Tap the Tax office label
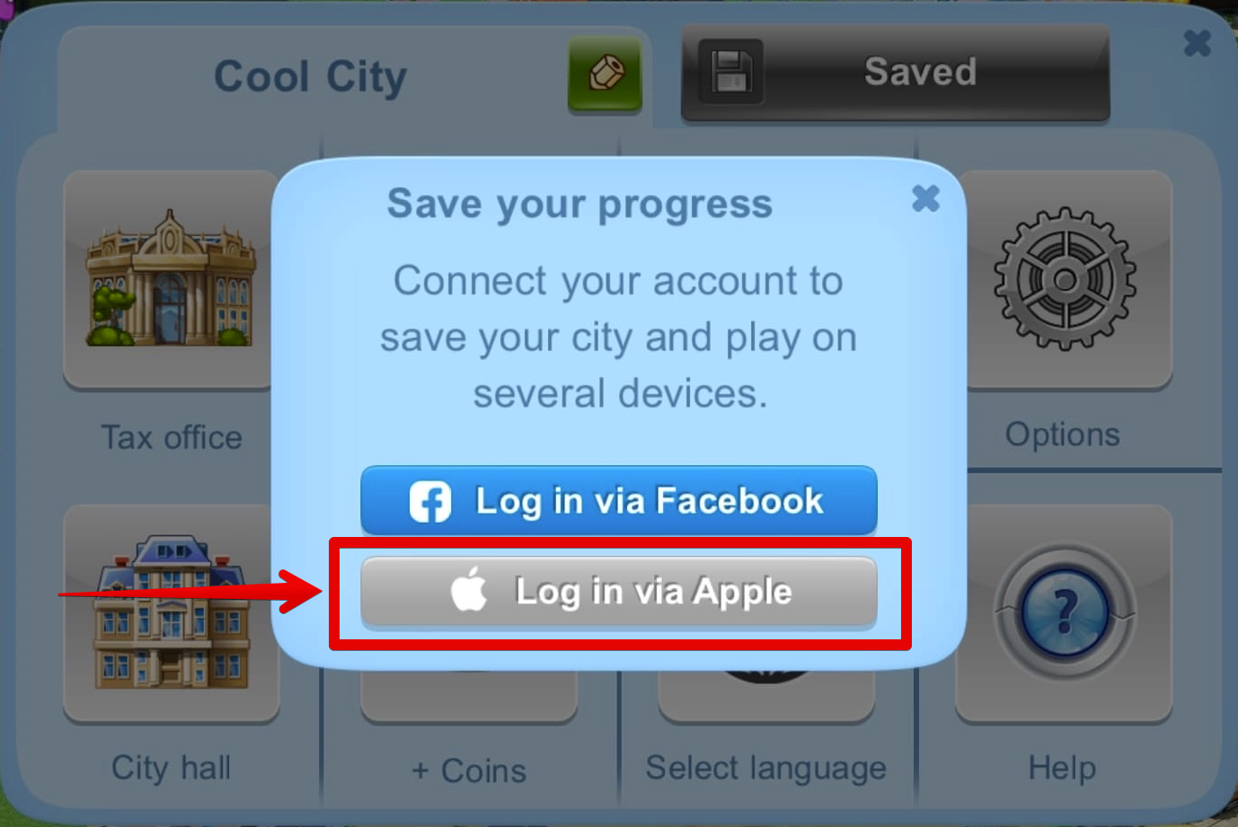This screenshot has height=827, width=1238. (x=172, y=437)
